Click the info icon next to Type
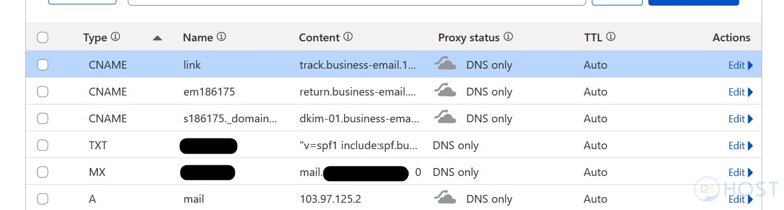 tap(115, 37)
